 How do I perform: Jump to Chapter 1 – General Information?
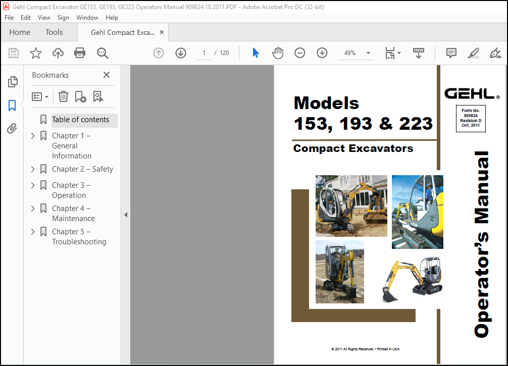coord(72,146)
